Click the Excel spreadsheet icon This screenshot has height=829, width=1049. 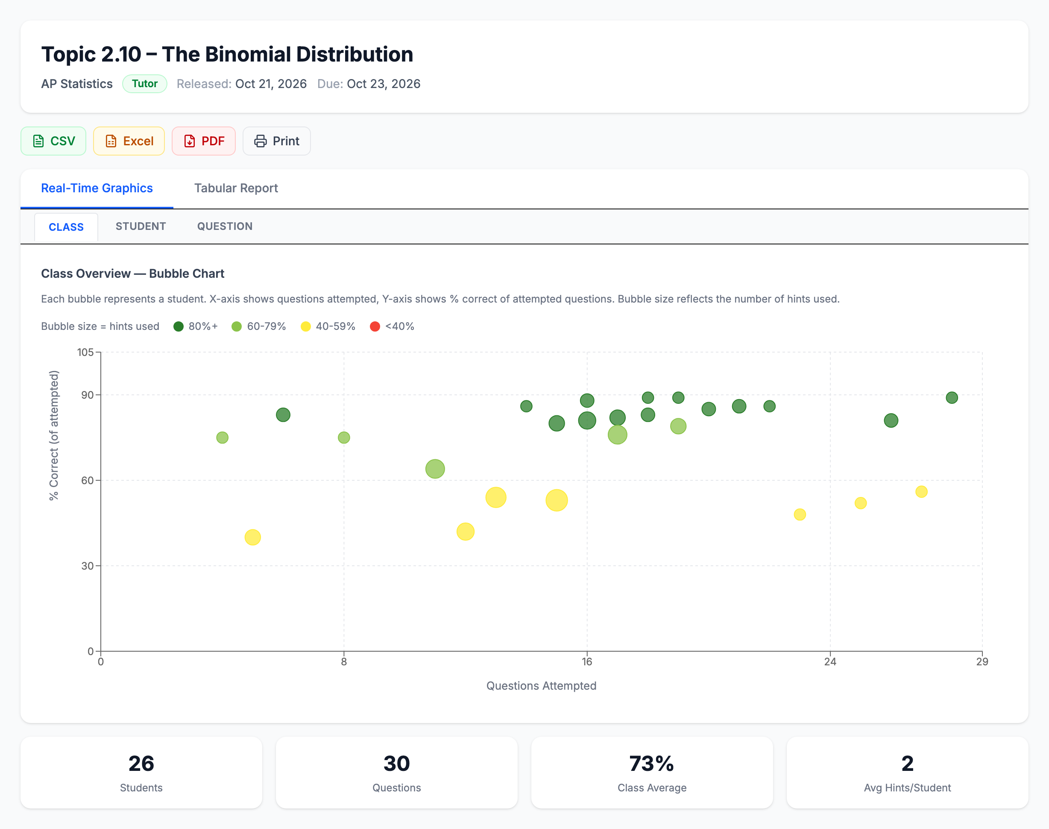[x=111, y=141]
